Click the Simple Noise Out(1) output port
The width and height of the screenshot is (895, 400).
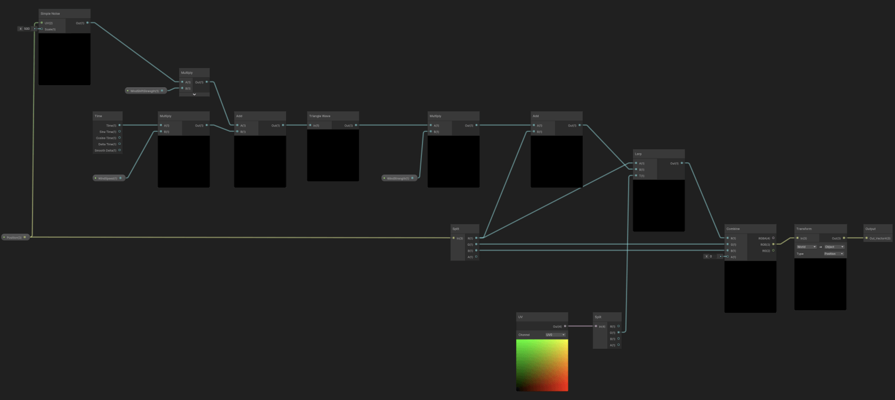(x=87, y=23)
